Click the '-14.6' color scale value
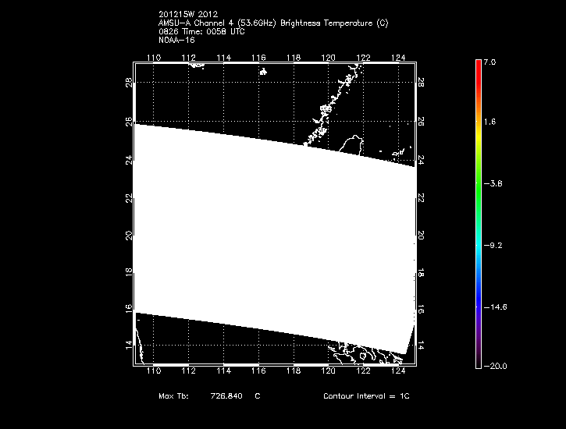This screenshot has width=566, height=429. pyautogui.click(x=495, y=307)
